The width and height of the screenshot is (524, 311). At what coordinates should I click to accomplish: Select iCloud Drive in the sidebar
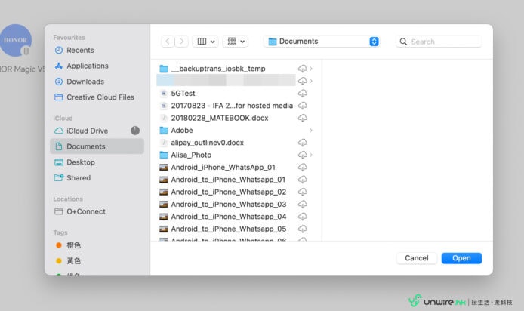tap(87, 131)
